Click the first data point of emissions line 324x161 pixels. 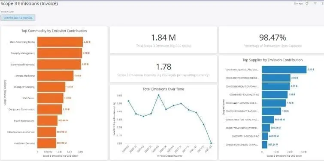coord(128,101)
